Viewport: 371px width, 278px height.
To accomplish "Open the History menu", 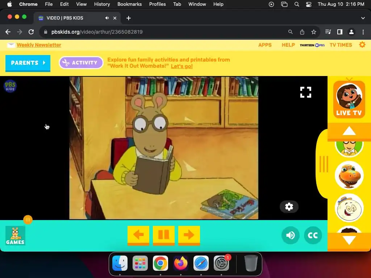I will click(x=102, y=4).
